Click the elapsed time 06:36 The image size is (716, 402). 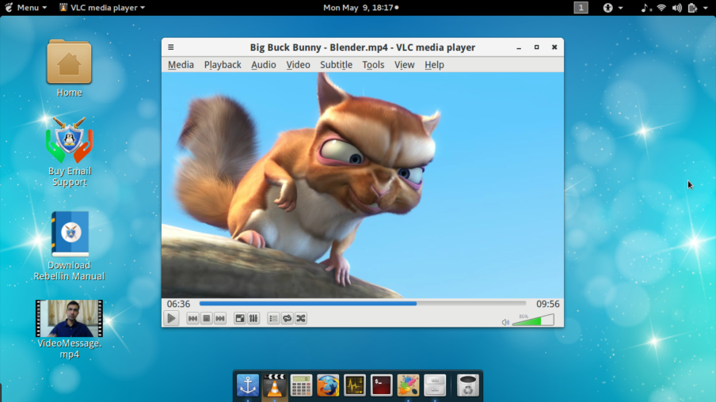tap(178, 304)
